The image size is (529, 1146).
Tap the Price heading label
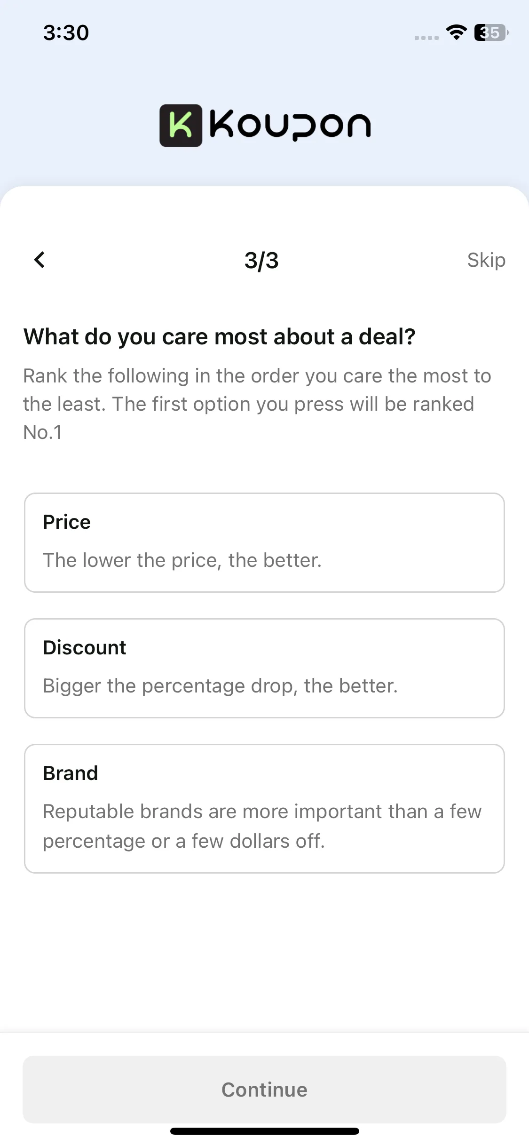pos(67,522)
